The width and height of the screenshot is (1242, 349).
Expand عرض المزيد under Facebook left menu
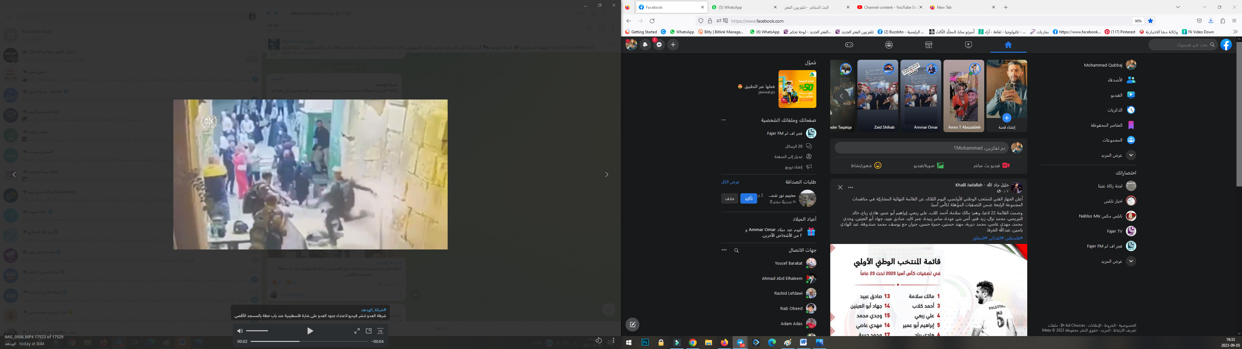pyautogui.click(x=1118, y=155)
